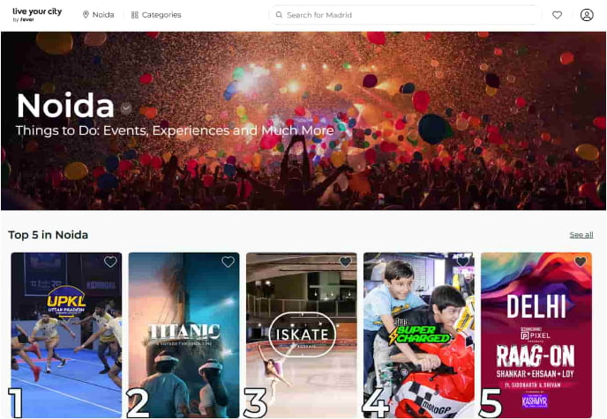Click the magnifier icon in search bar

279,15
